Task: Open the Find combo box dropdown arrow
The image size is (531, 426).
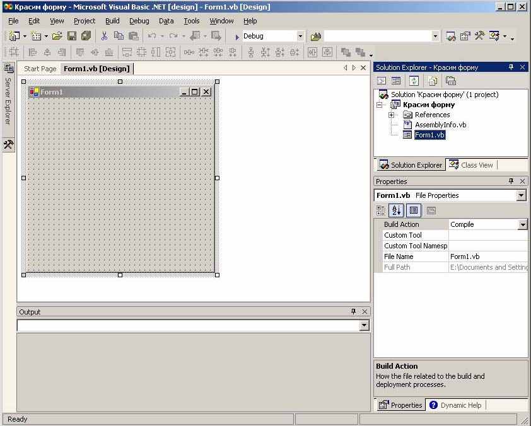Action: [435, 36]
